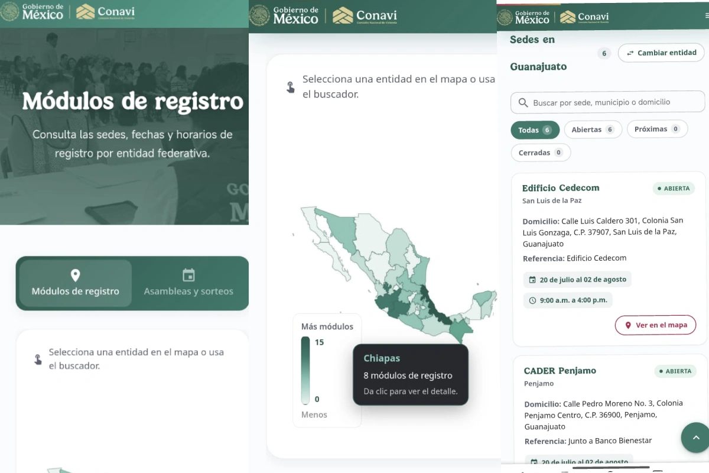Switch to the Asambleas y sorteos tab
709x473 pixels.
coord(188,283)
